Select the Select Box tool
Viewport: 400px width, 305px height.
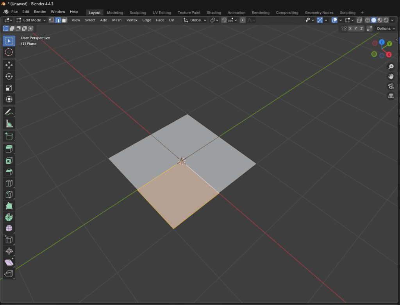pyautogui.click(x=9, y=41)
